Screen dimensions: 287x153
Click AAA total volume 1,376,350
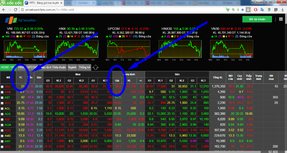click(218, 86)
